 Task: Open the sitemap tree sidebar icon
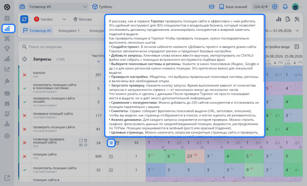[x=7, y=124]
